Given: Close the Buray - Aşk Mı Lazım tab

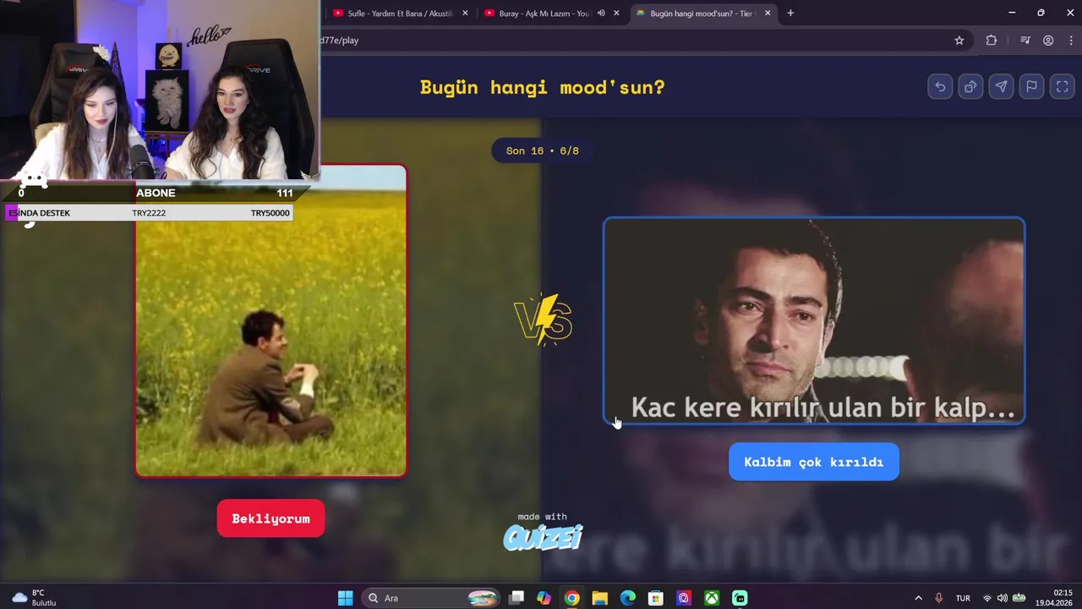Looking at the screenshot, I should tap(616, 14).
